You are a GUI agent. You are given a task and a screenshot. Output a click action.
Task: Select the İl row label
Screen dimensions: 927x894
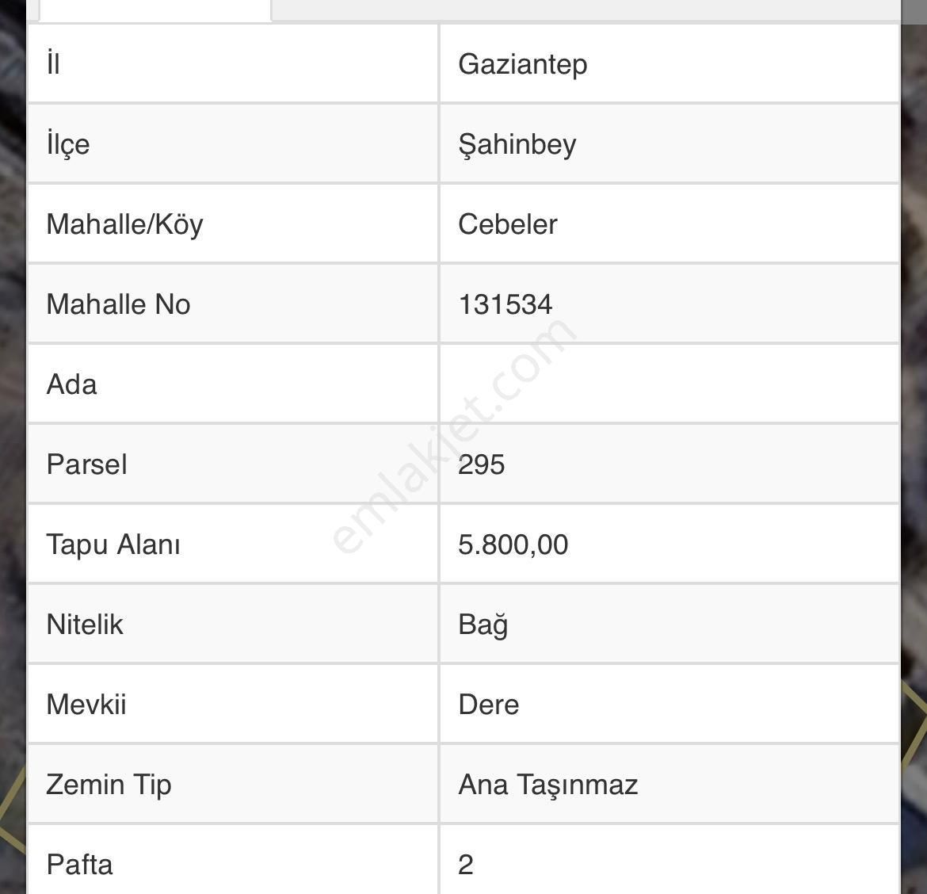[54, 64]
